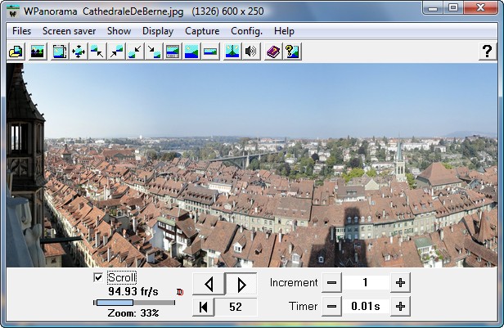Click the large question mark toolbar button
This screenshot has height=328, width=504.
487,52
